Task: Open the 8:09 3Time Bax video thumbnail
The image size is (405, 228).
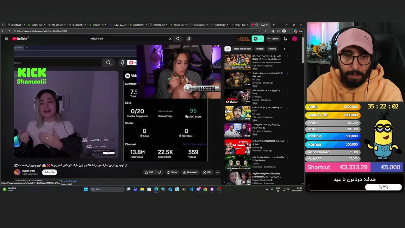Action: click(238, 96)
